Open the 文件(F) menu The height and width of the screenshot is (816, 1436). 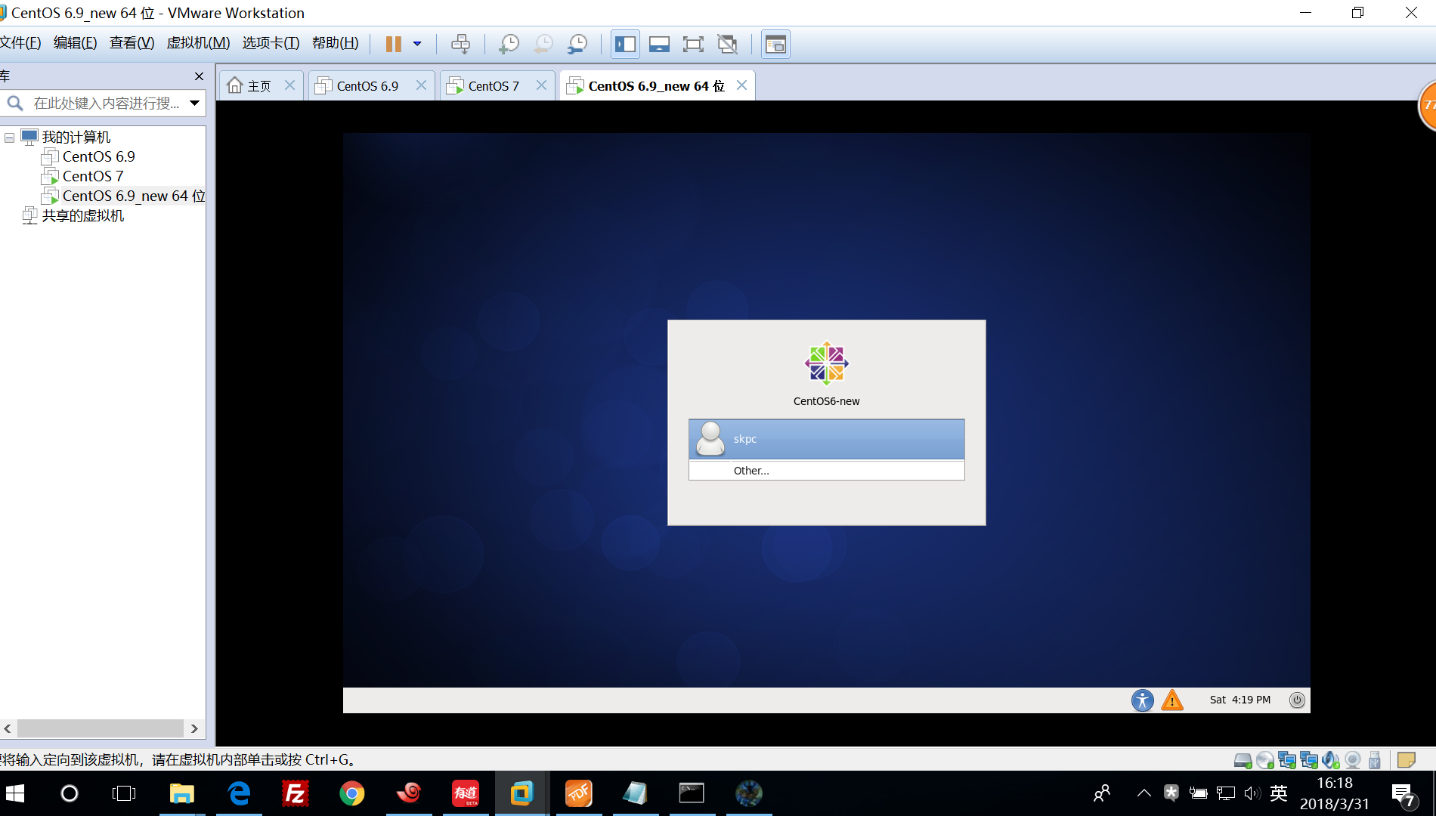(x=20, y=43)
